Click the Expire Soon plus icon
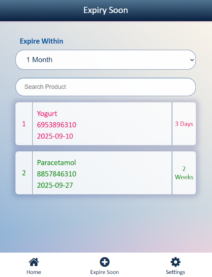This screenshot has height=277, width=212. click(105, 262)
